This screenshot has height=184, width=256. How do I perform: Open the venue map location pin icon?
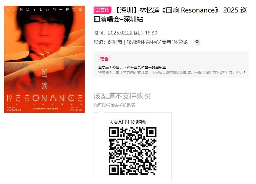coord(197,42)
